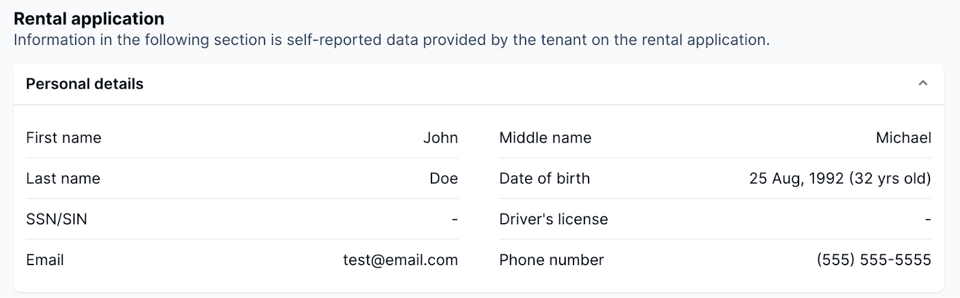Click the Rental application heading
The height and width of the screenshot is (298, 960).
[x=89, y=19]
